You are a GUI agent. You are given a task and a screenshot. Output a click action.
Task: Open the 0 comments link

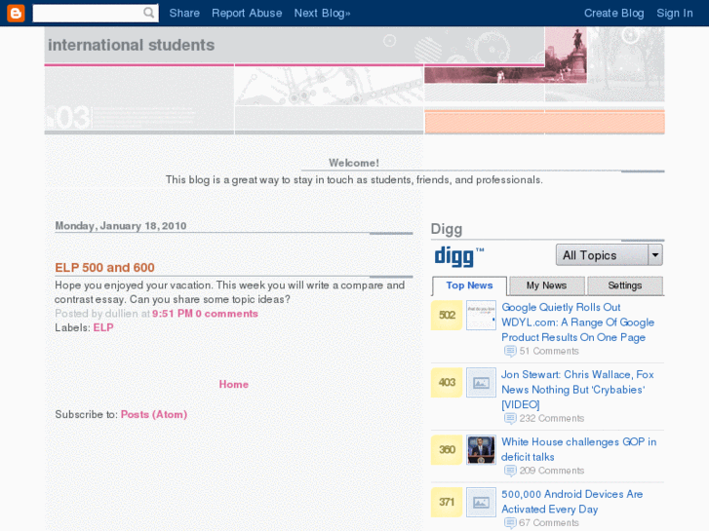pos(226,314)
